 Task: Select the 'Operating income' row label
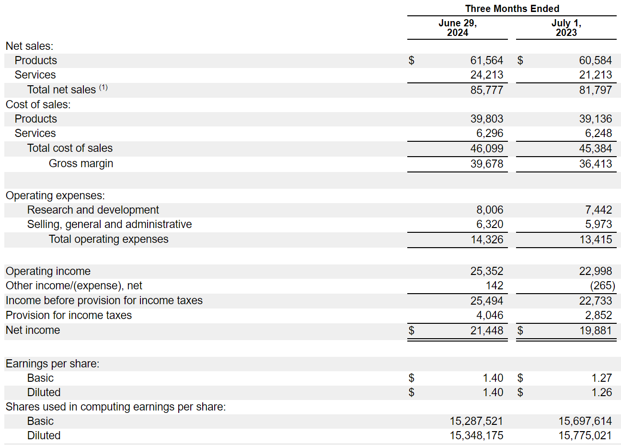point(48,271)
